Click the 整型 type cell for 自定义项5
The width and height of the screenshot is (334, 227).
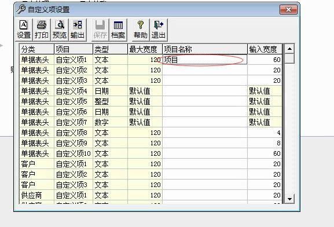point(111,101)
